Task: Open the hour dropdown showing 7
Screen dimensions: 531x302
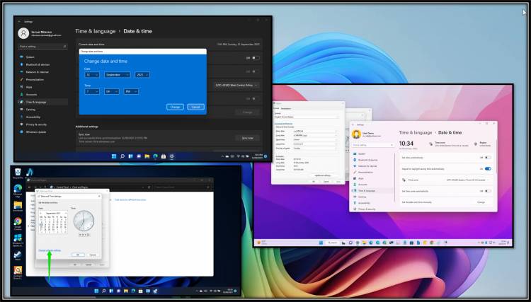Action: point(92,91)
